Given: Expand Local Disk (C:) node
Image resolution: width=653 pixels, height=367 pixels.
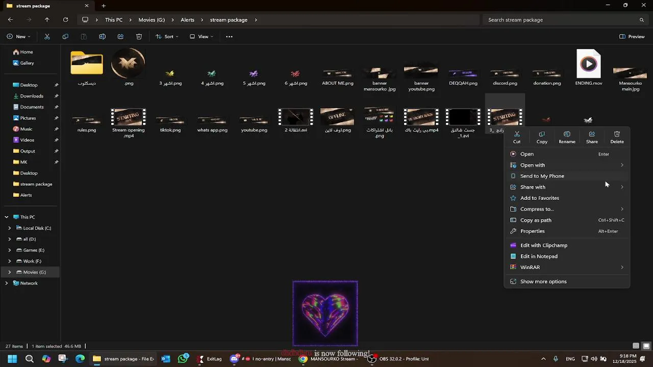Looking at the screenshot, I should pyautogui.click(x=9, y=228).
